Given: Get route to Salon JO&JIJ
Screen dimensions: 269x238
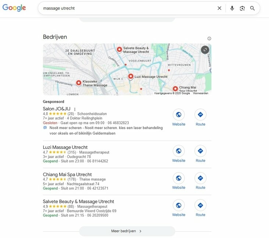Looking at the screenshot, I should pos(200,114).
